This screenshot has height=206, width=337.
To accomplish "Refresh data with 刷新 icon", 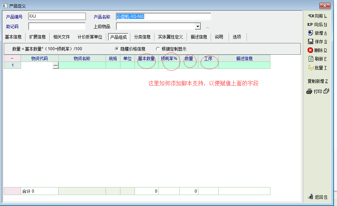I will point(310,59).
